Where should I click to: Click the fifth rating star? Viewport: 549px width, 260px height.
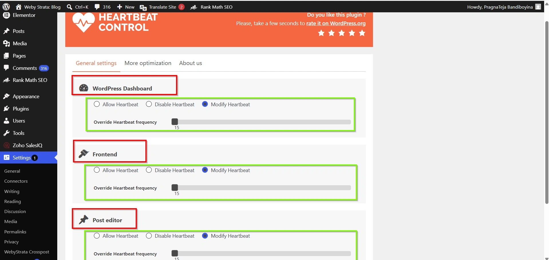(x=362, y=33)
